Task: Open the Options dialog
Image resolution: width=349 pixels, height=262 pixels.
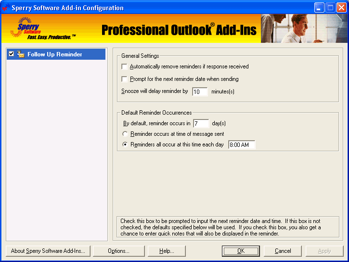Action: point(118,251)
